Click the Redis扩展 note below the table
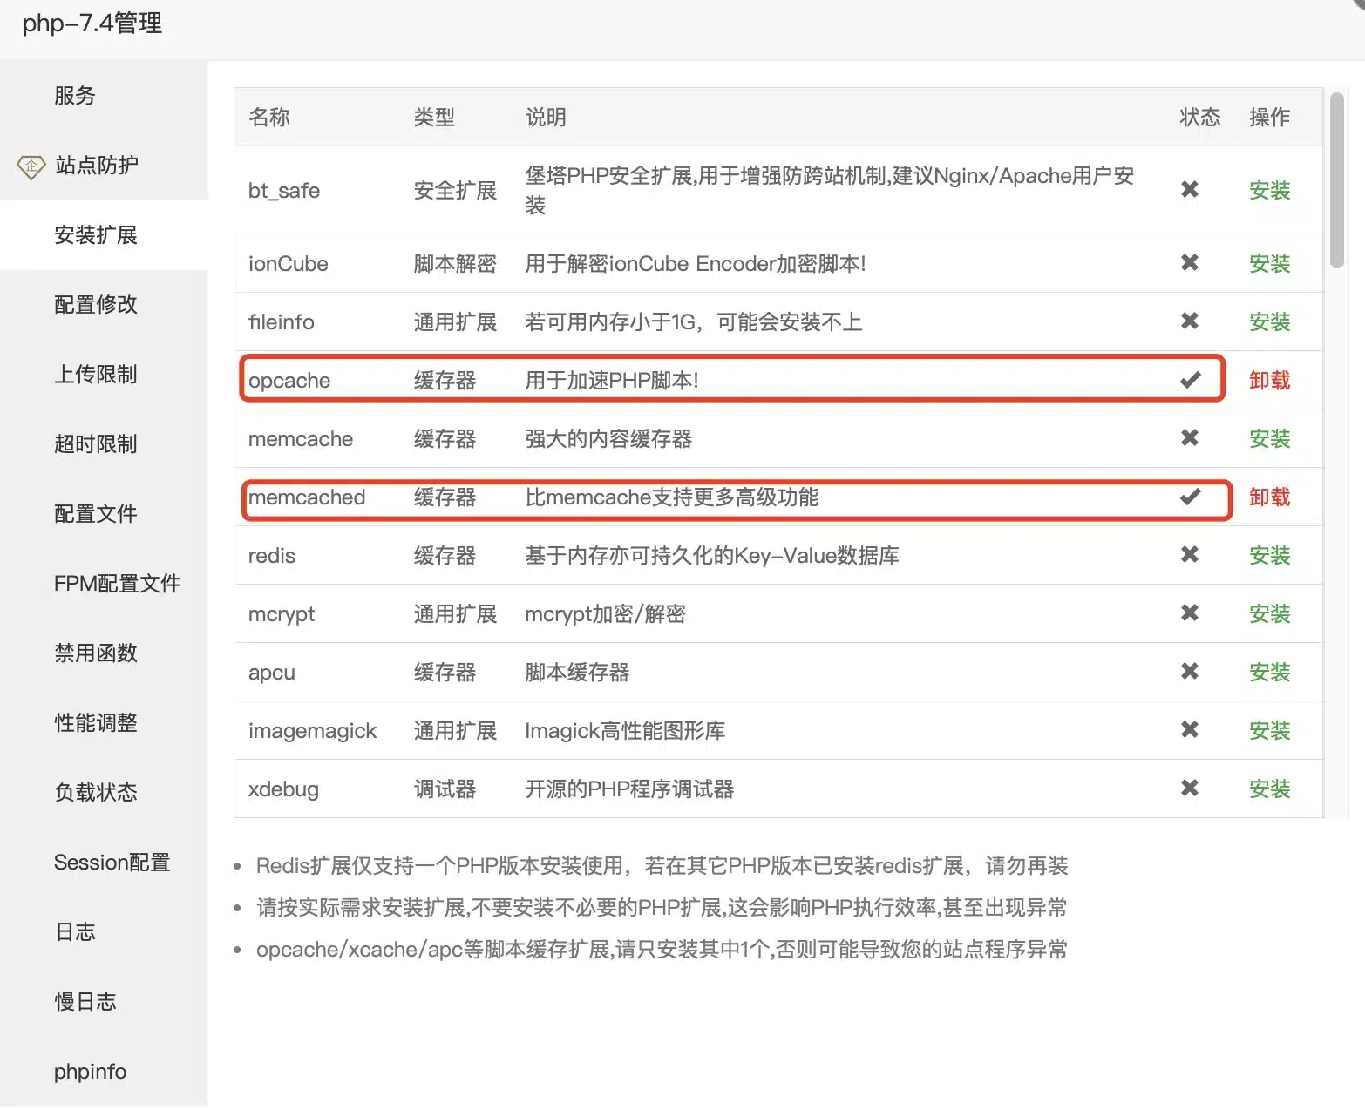Viewport: 1365px width, 1110px height. point(662,866)
